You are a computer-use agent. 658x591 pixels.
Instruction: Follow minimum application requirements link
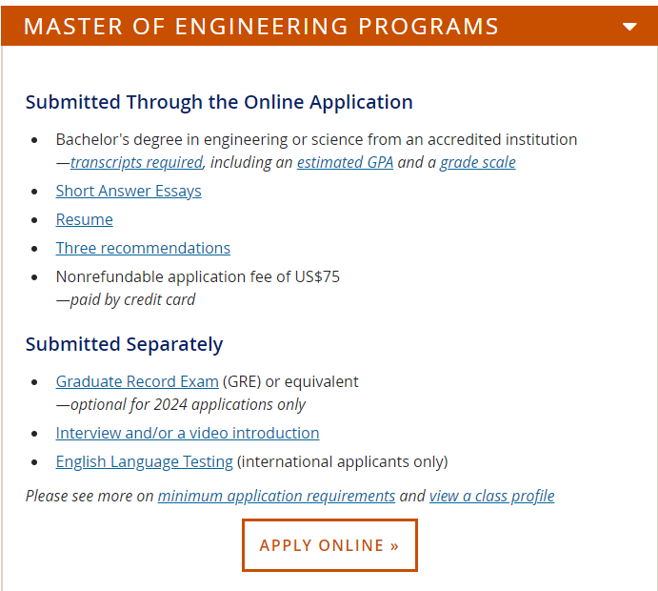276,496
